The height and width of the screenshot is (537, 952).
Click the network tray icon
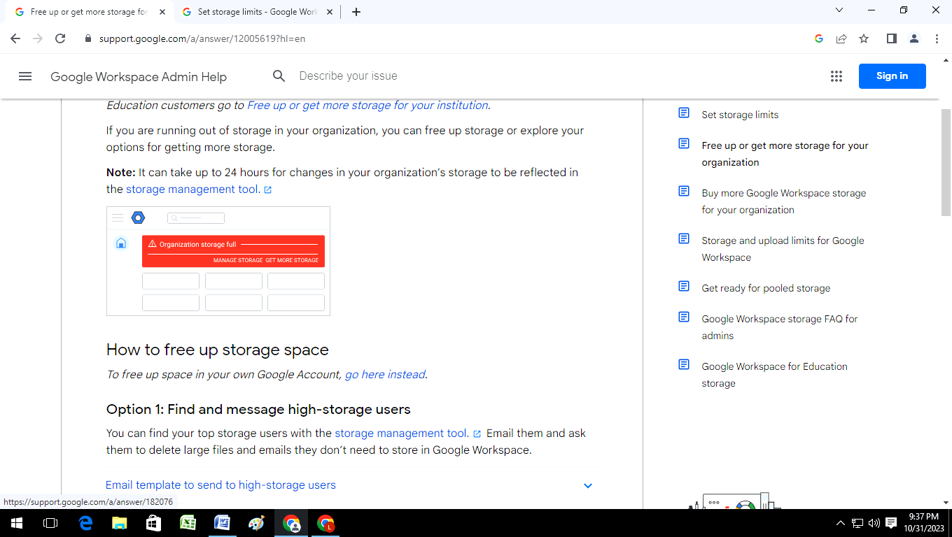[x=857, y=523]
